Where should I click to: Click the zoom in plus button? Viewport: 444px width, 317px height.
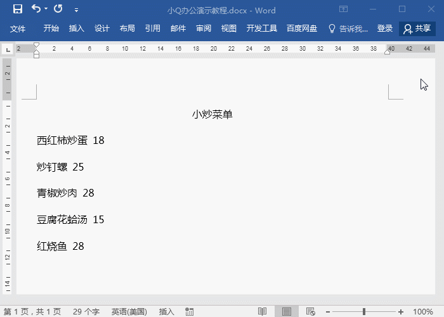click(401, 312)
